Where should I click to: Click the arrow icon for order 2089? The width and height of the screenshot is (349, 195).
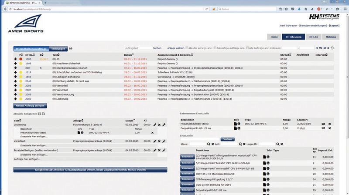[15, 99]
